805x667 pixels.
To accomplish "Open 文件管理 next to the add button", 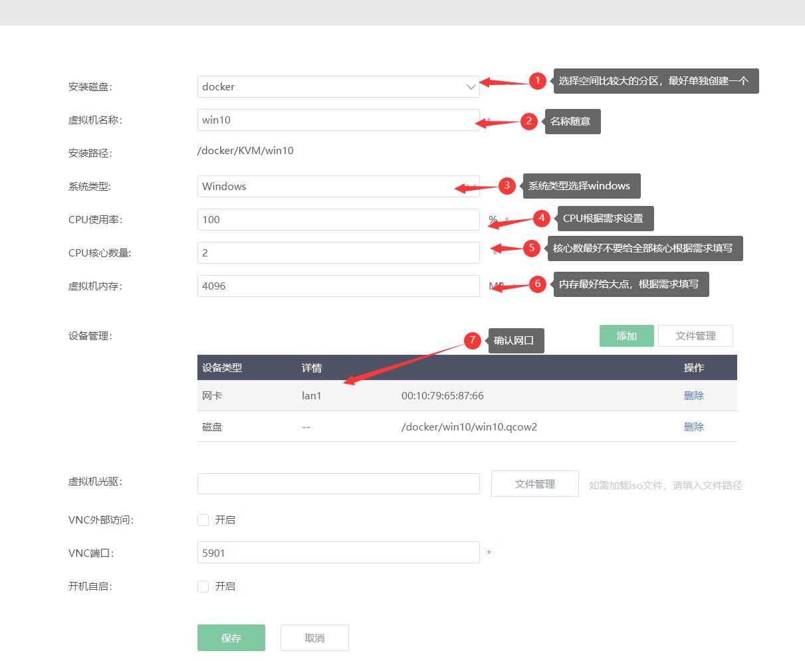I will point(695,335).
